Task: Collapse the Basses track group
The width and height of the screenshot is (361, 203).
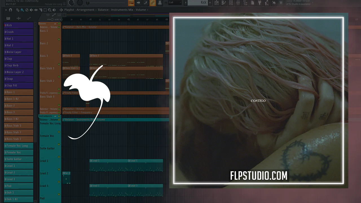Action: 55,24
